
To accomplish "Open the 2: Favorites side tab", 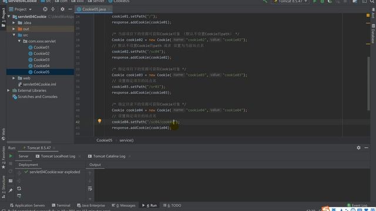I will pos(3,158).
